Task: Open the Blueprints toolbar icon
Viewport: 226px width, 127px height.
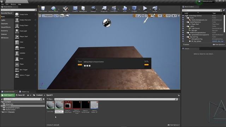Action: pyautogui.click(x=104, y=9)
